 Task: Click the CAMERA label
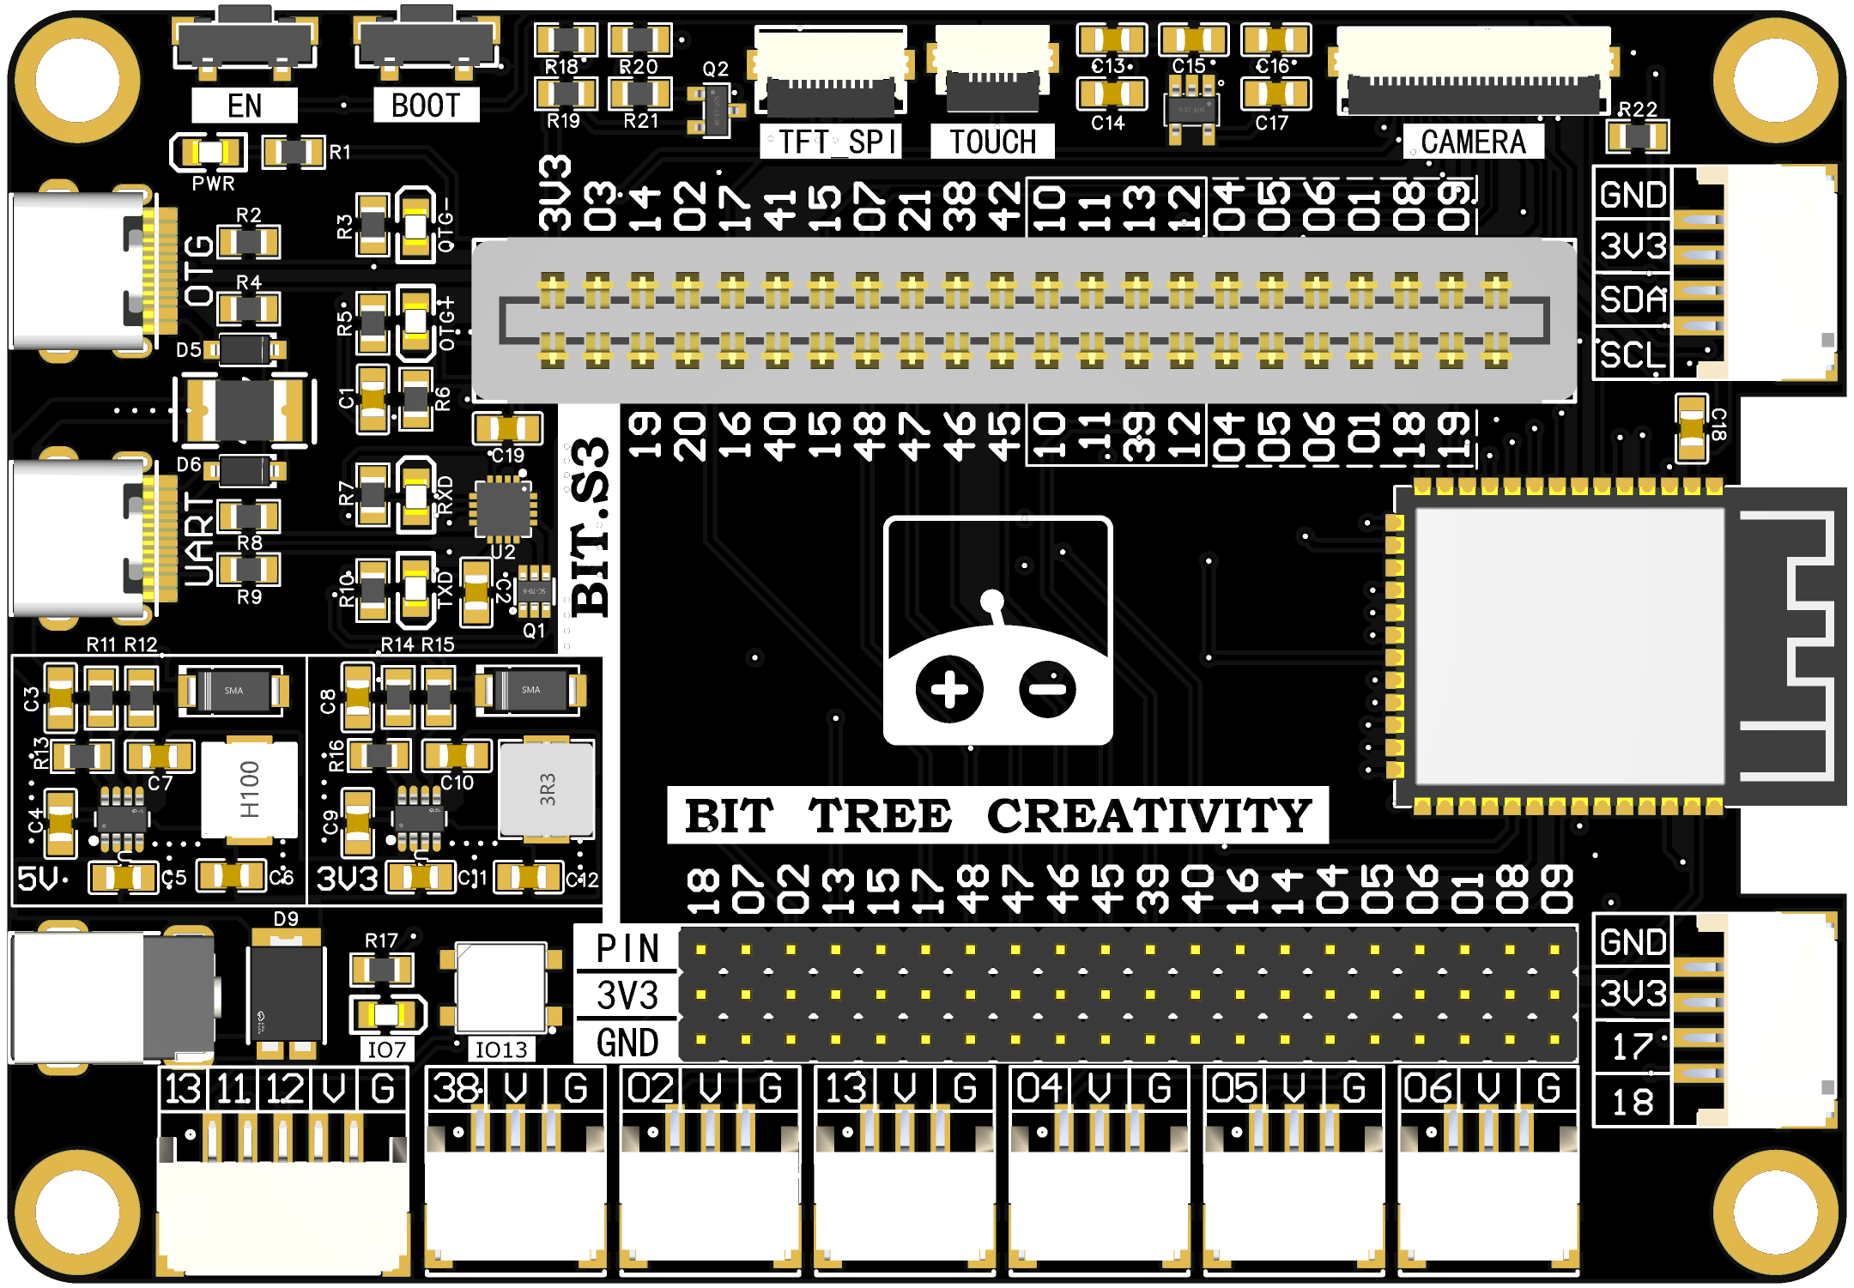click(1473, 142)
